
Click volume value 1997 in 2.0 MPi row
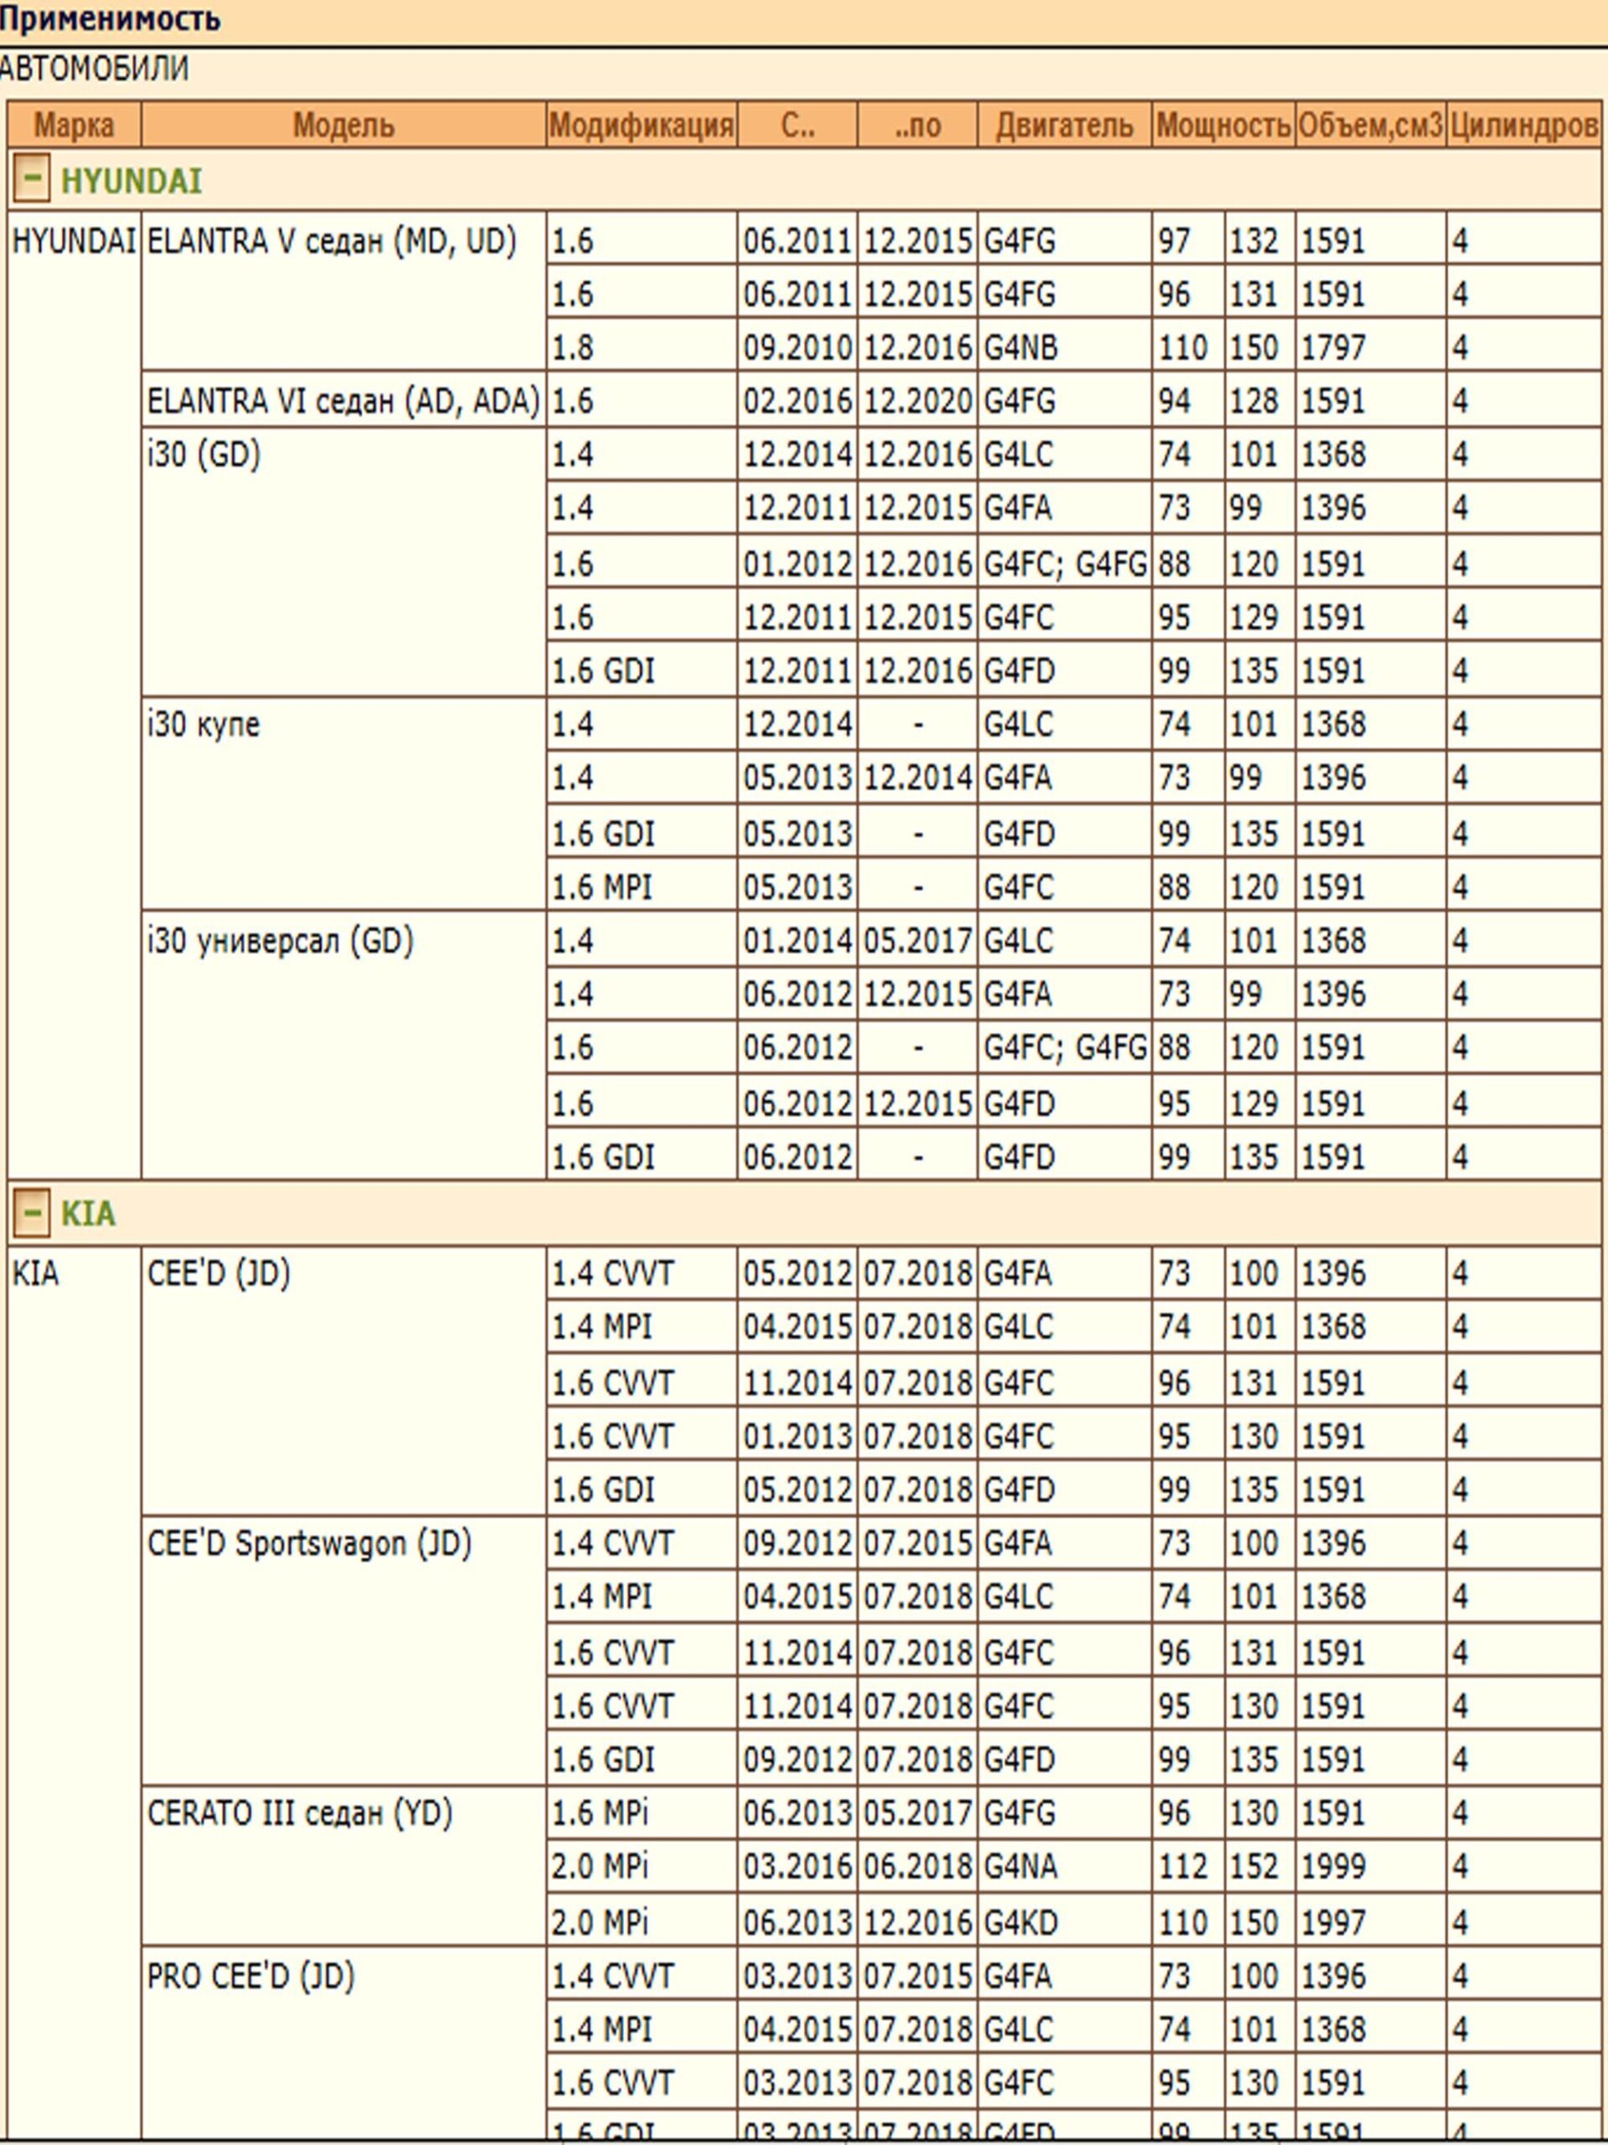click(1332, 1921)
